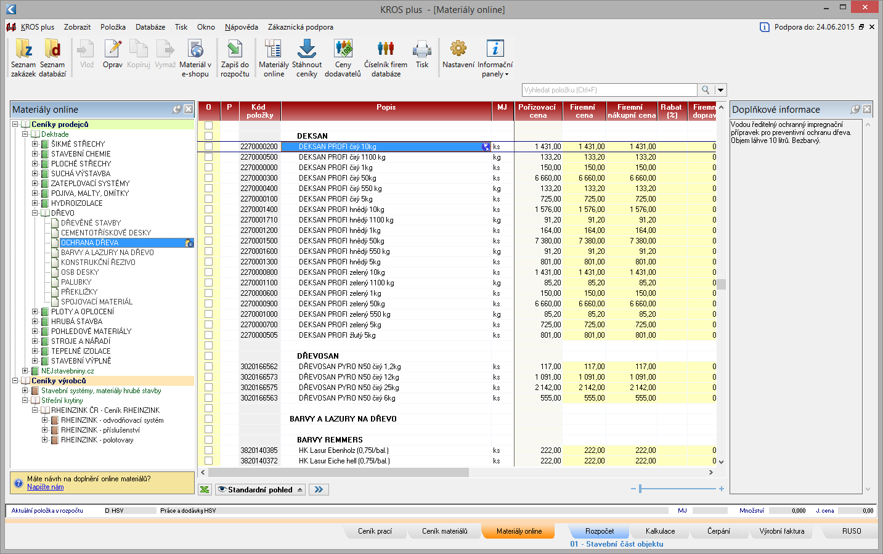Check box for DEKSAN PROFI čirý 10kg
The height and width of the screenshot is (554, 883).
208,147
